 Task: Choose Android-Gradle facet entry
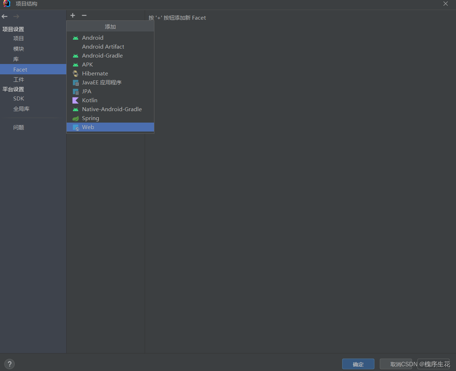[x=110, y=56]
